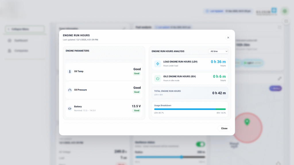Viewport: 294px width, 165px height.
Task: Click the green user avatar icon
Action: (x=285, y=11)
